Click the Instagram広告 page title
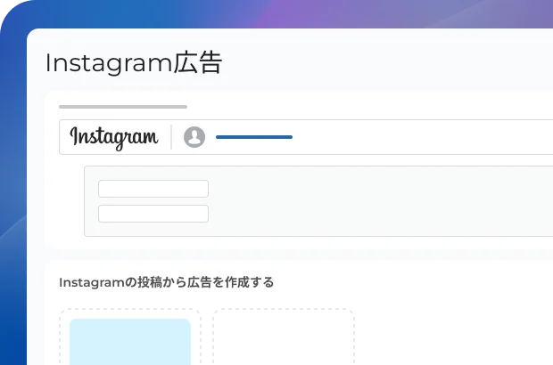Viewport: 553px width, 365px height. (x=134, y=63)
